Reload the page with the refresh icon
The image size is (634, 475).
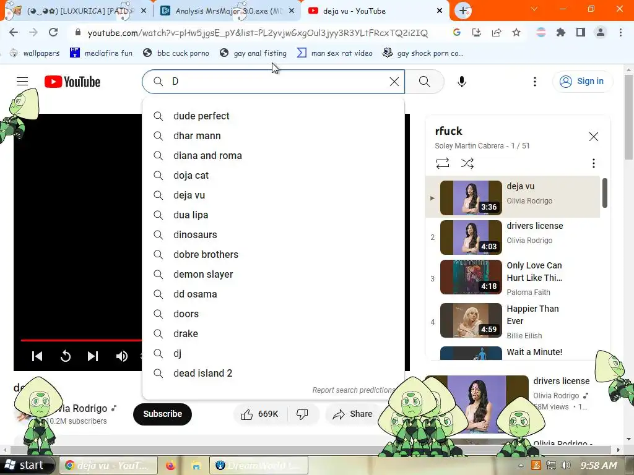click(x=53, y=33)
